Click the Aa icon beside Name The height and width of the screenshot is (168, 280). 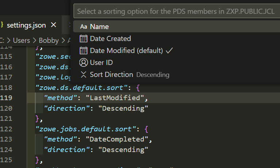[83, 27]
